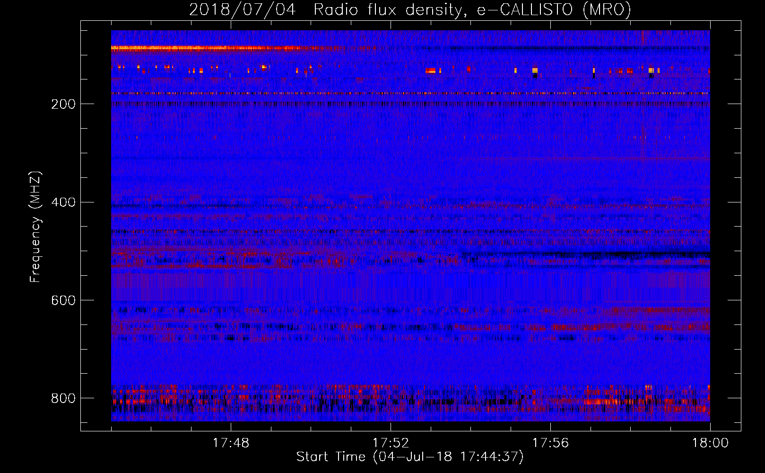Viewport: 765px width, 473px height.
Task: Click the 17:52 time tick label
Action: (x=391, y=443)
